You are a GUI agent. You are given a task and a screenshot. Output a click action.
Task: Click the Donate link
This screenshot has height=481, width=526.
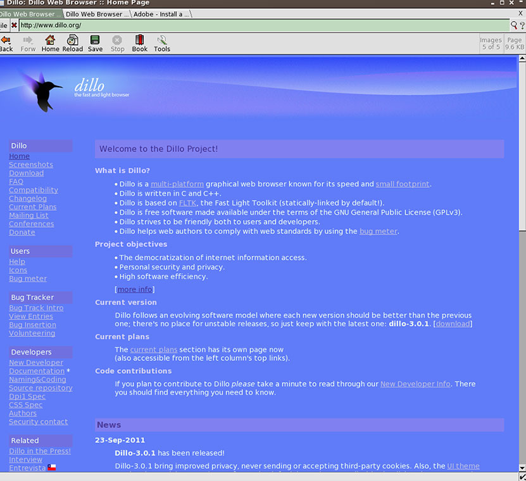[x=22, y=232]
